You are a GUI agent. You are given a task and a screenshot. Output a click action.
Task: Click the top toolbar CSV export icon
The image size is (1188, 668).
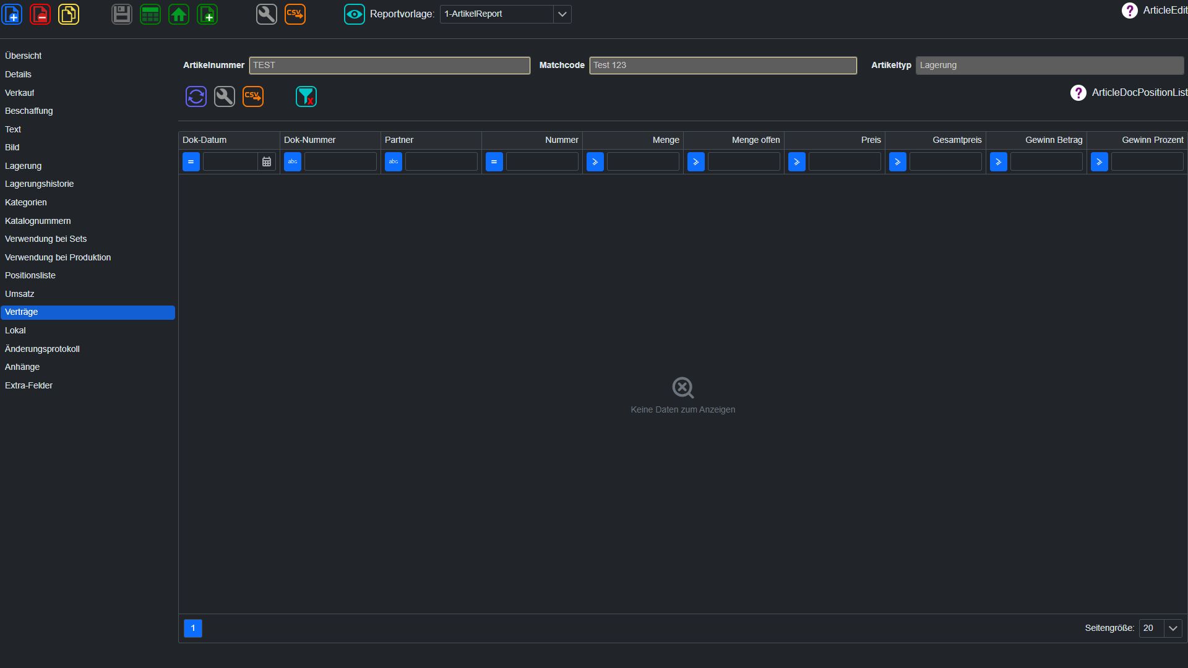[x=295, y=14]
